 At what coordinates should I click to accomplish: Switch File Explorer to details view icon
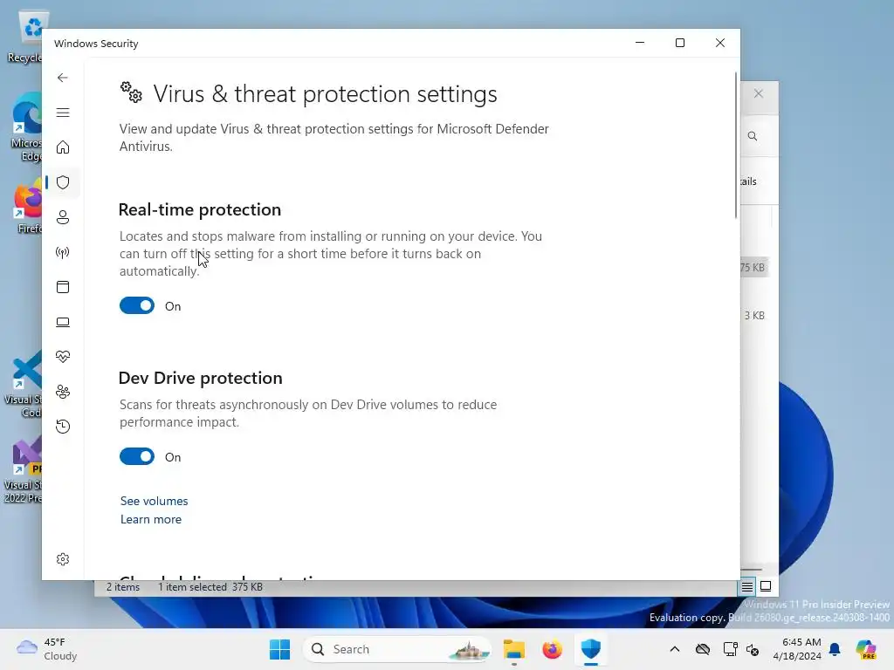click(x=747, y=586)
